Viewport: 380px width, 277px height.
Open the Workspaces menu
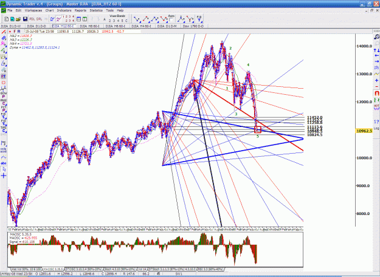pyautogui.click(x=33, y=10)
